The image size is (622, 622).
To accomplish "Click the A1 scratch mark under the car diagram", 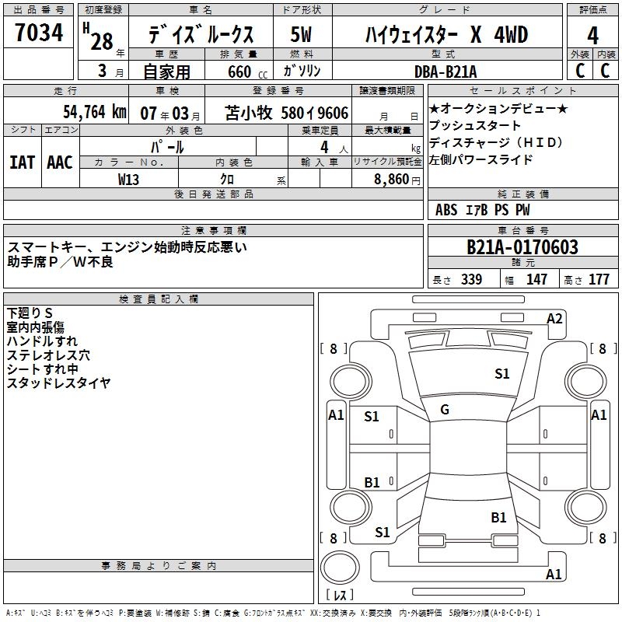I will 554,575.
